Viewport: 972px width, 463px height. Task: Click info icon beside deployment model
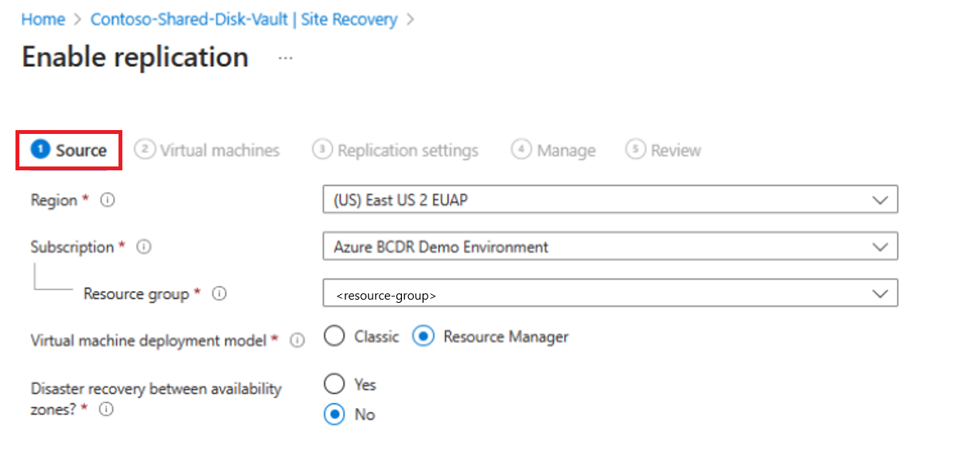coord(297,341)
